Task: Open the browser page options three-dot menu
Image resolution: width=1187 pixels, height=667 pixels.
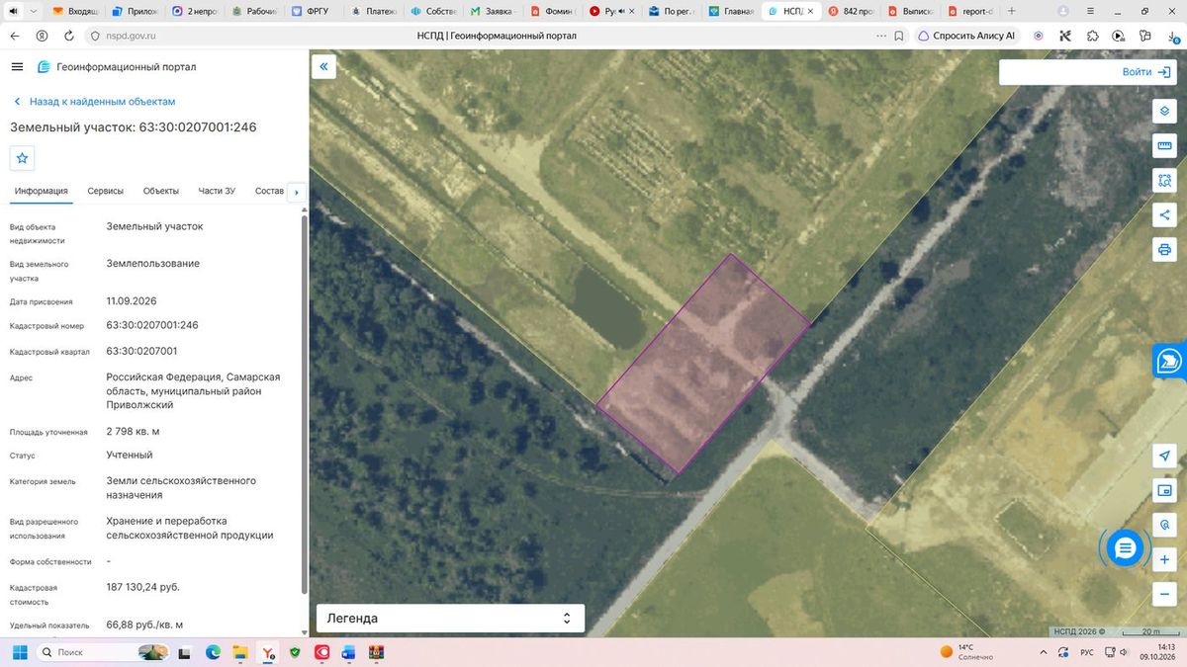Action: (x=880, y=36)
